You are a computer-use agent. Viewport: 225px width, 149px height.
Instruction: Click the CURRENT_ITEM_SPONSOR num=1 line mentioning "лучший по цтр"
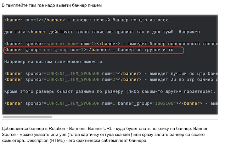tap(111, 73)
